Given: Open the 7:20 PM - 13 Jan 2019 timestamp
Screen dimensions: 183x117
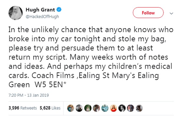Looking at the screenshot, I should pyautogui.click(x=29, y=95).
